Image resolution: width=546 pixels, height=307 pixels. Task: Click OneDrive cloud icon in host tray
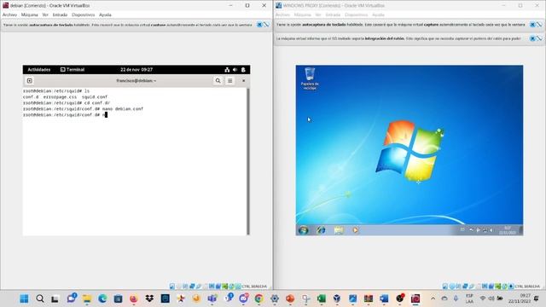click(x=444, y=298)
